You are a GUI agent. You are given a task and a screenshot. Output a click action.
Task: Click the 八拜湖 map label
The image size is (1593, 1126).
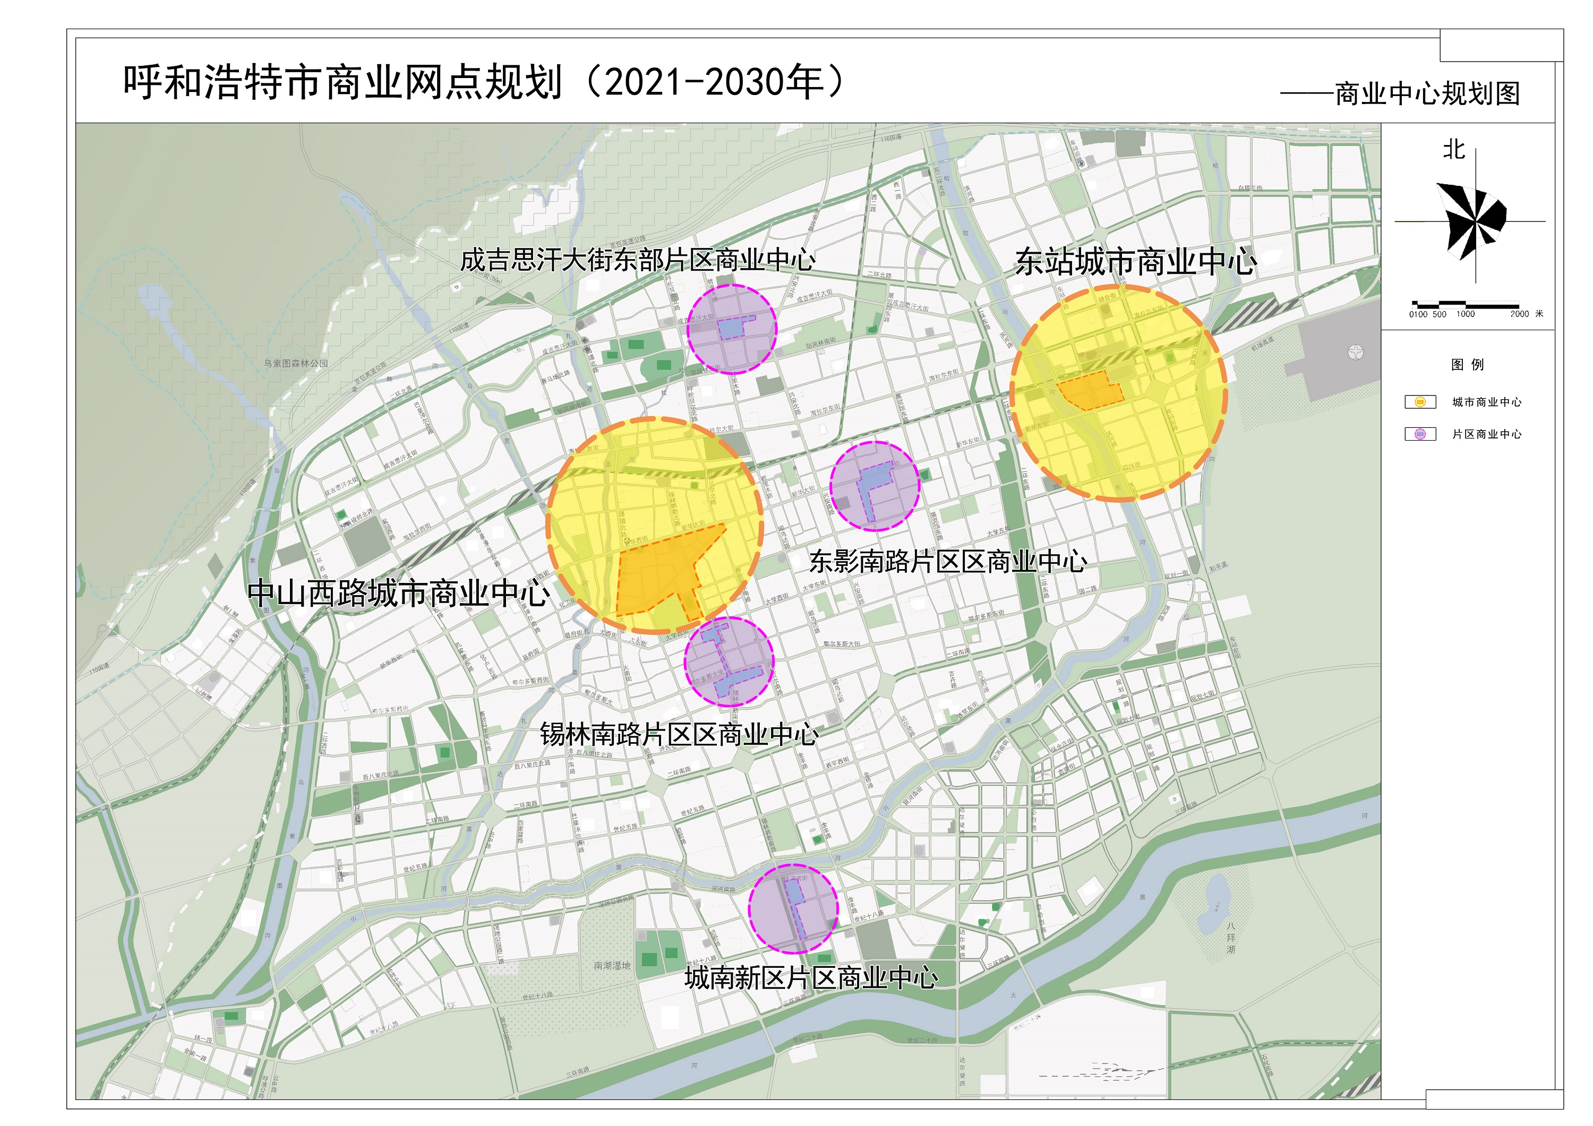pyautogui.click(x=1231, y=938)
